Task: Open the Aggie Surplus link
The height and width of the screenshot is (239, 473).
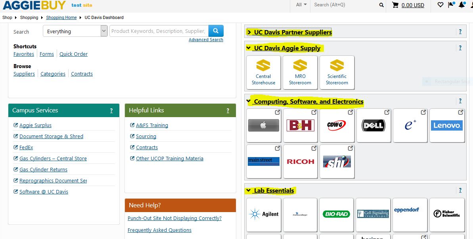Action: [x=35, y=125]
